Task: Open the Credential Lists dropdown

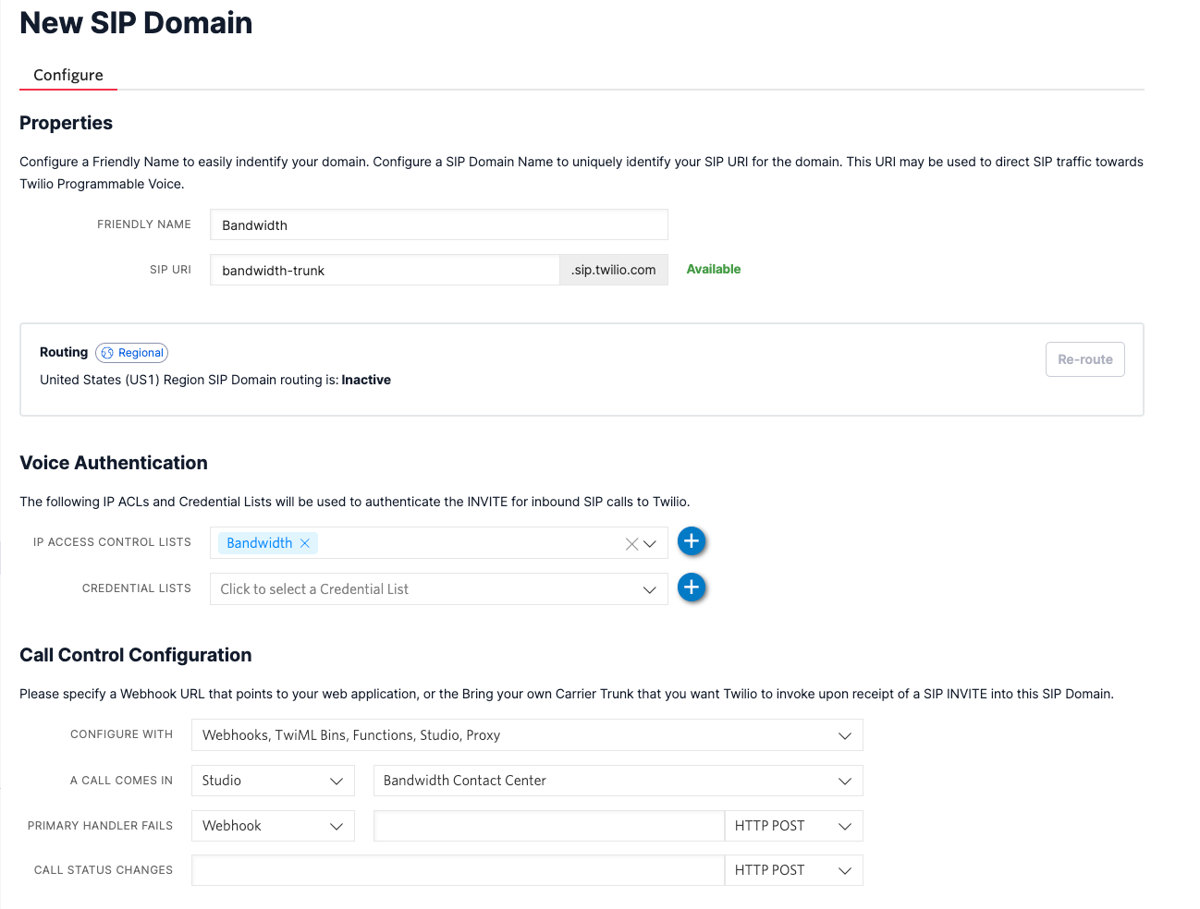Action: point(439,589)
